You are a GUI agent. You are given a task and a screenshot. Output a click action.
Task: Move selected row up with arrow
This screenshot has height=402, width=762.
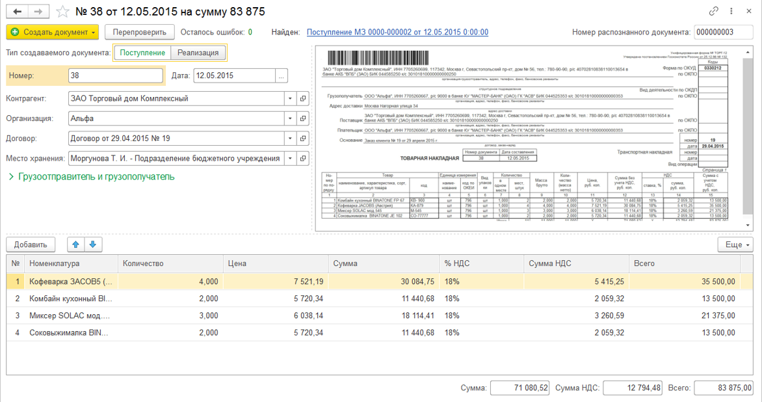[x=76, y=245]
